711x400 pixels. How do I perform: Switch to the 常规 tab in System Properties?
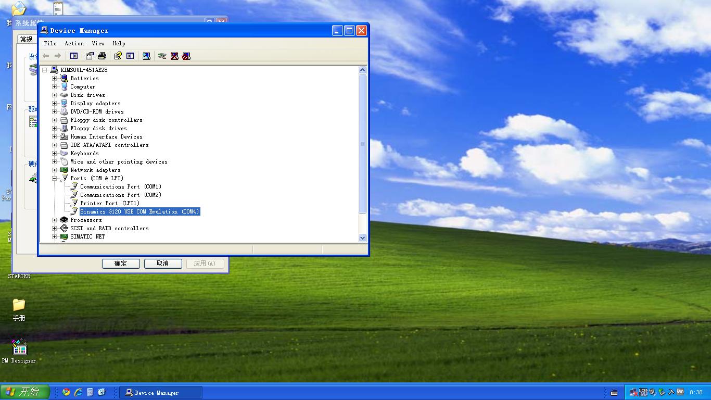coord(26,40)
